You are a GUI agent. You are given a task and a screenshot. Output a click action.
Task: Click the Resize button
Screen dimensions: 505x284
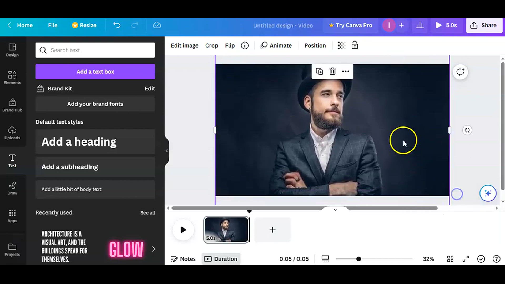(84, 25)
